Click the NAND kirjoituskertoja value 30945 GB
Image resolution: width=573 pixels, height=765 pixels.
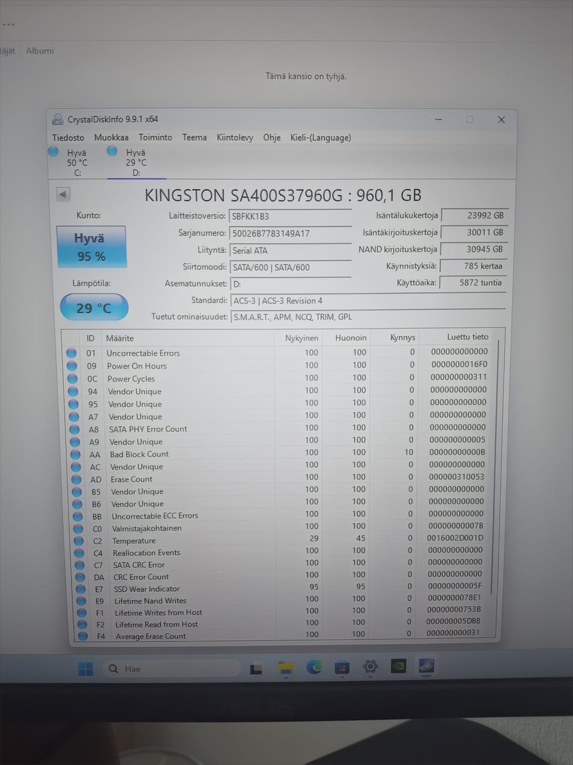point(474,249)
